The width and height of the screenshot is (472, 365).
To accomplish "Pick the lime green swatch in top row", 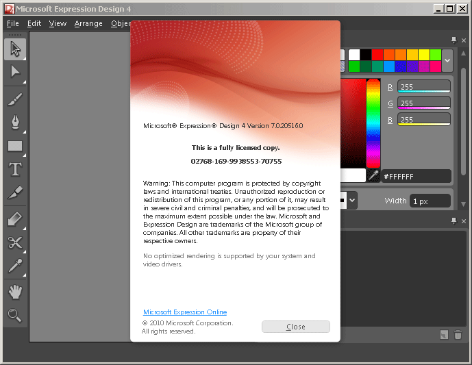I will 436,55.
